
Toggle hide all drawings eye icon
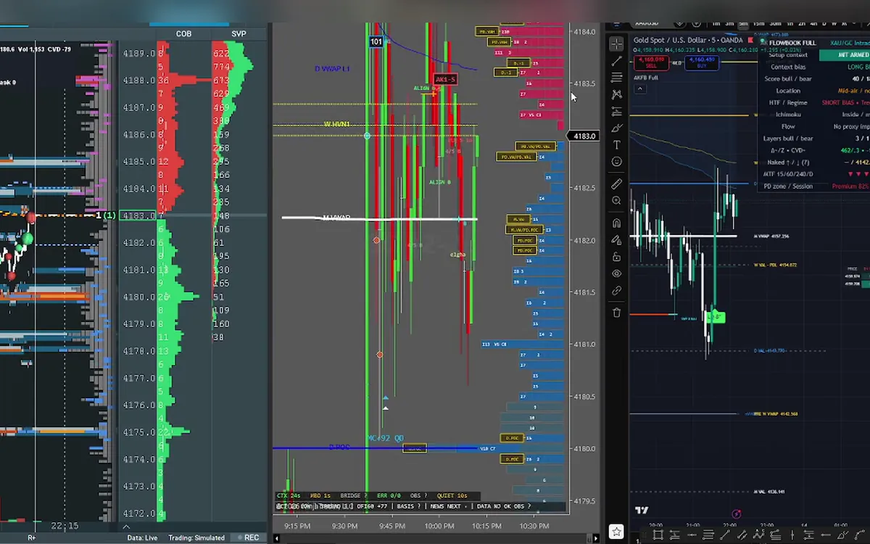[x=616, y=273]
